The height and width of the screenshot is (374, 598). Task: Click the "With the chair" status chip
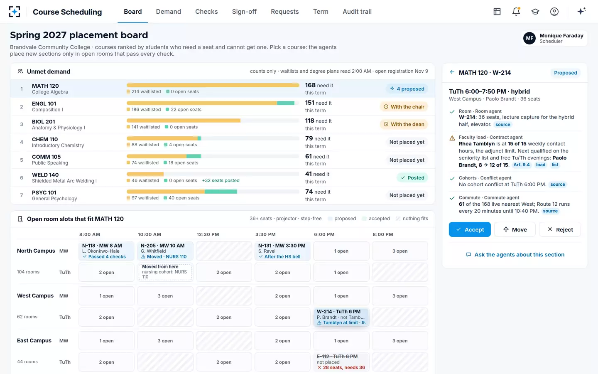pyautogui.click(x=404, y=107)
